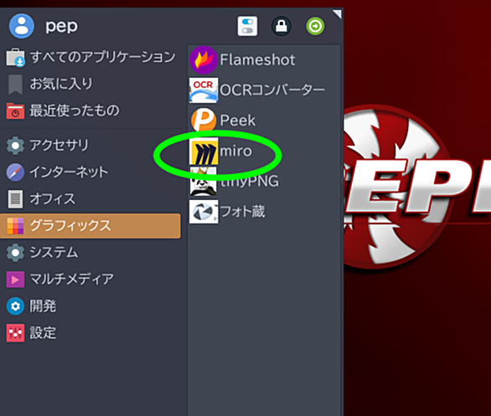This screenshot has width=491, height=416.
Task: Click the アクセサリ gear icon
Action: pos(15,145)
